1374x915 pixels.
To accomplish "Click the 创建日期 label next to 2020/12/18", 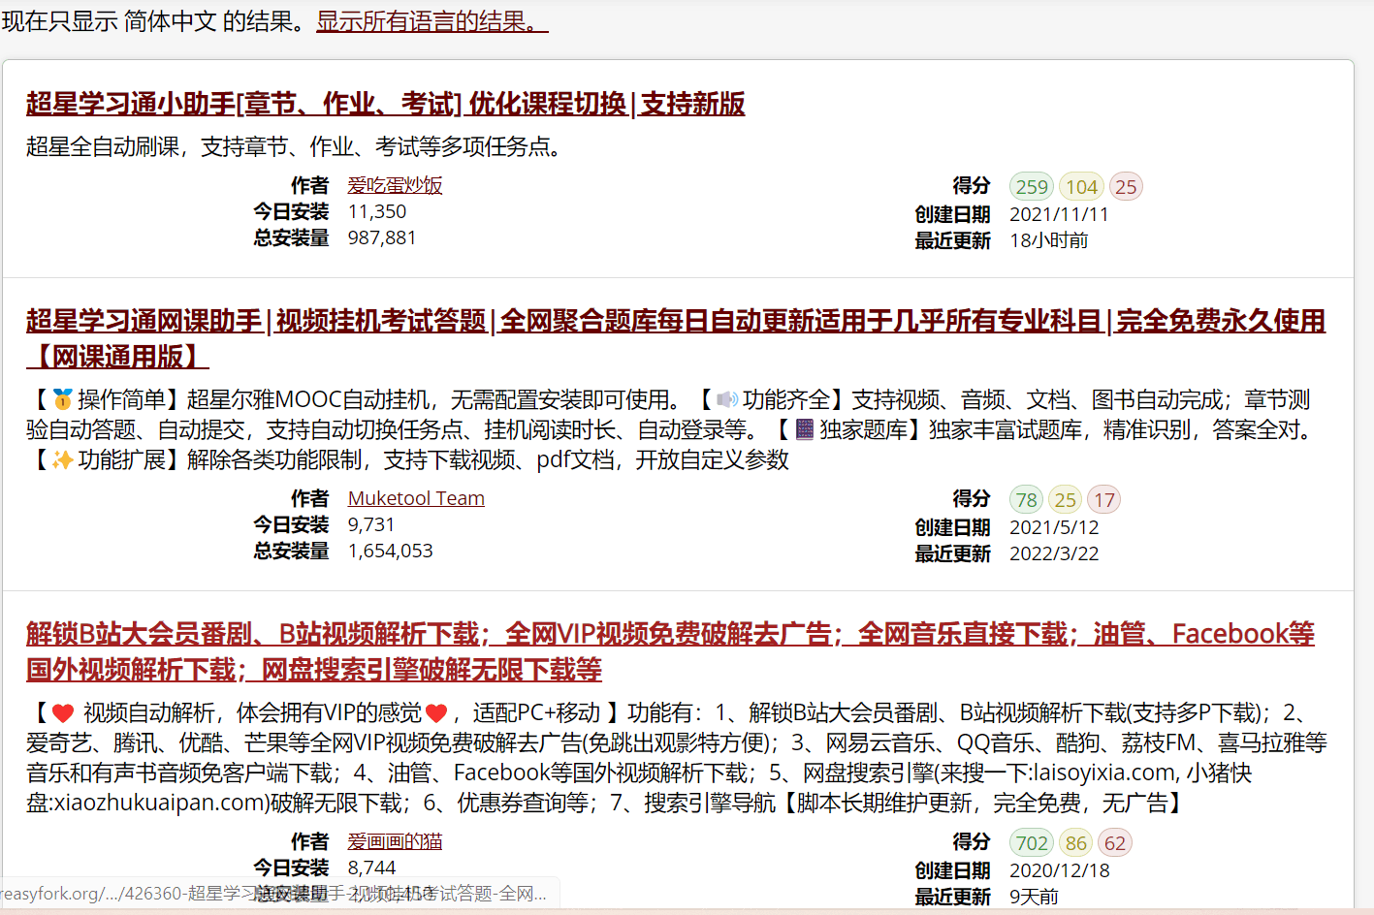I will pyautogui.click(x=953, y=870).
